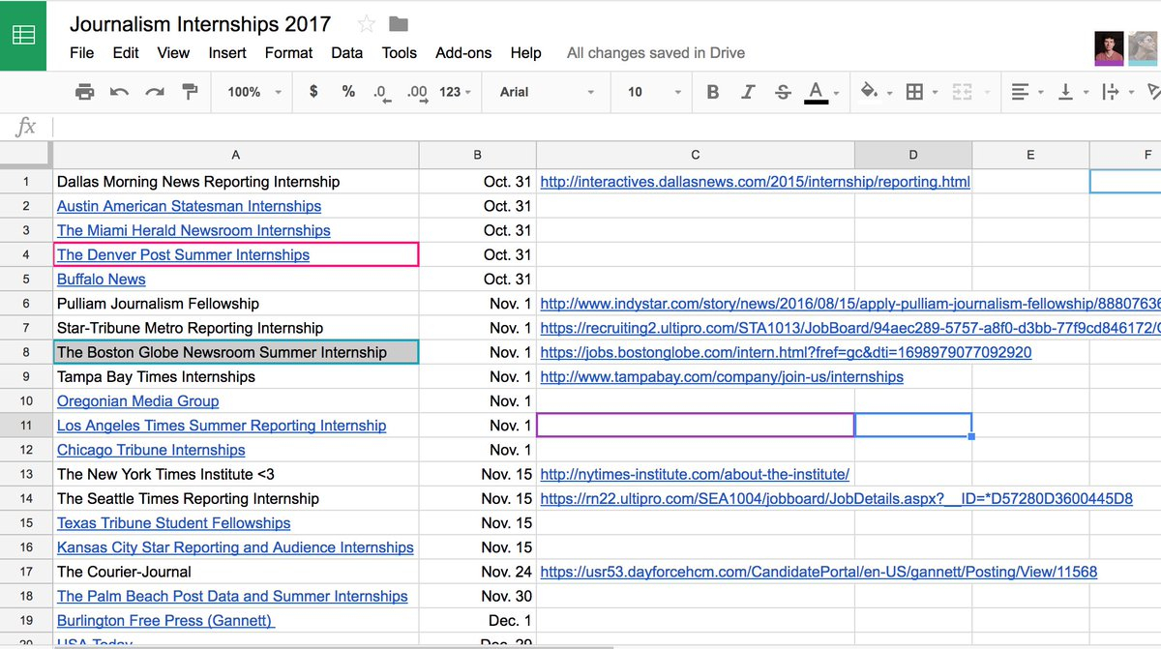Viewport: 1161px width, 649px height.
Task: Select cell 'Pulliam Journalism Fellowship'
Action: pyautogui.click(x=236, y=304)
